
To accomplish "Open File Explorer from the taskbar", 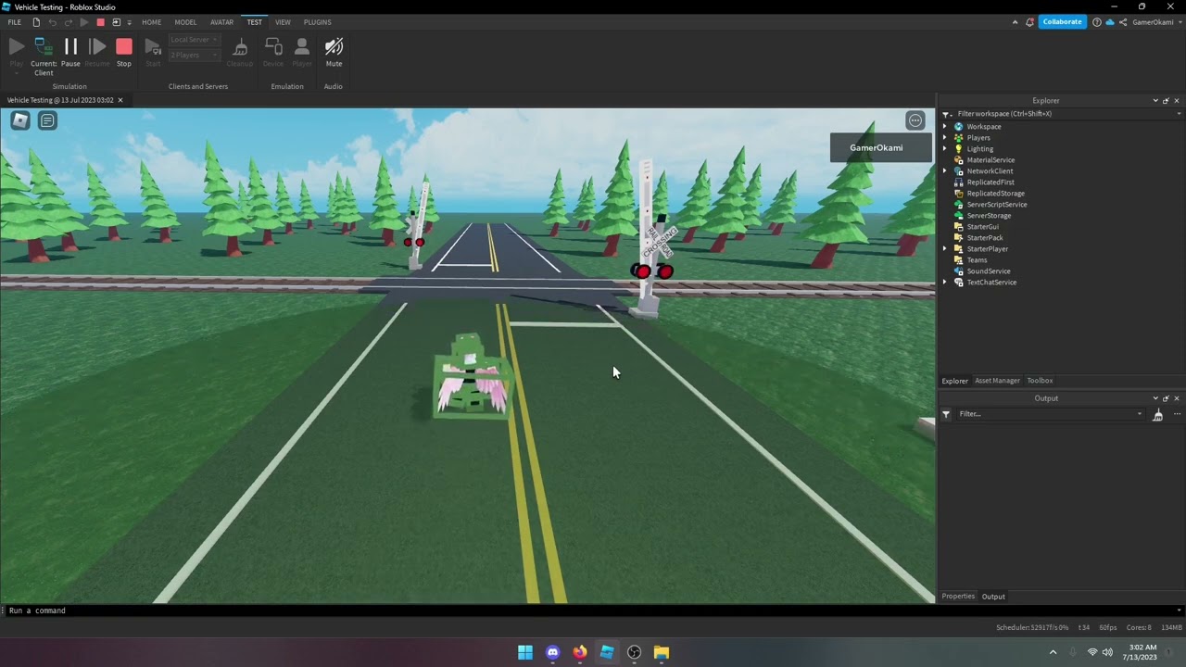I will click(662, 652).
